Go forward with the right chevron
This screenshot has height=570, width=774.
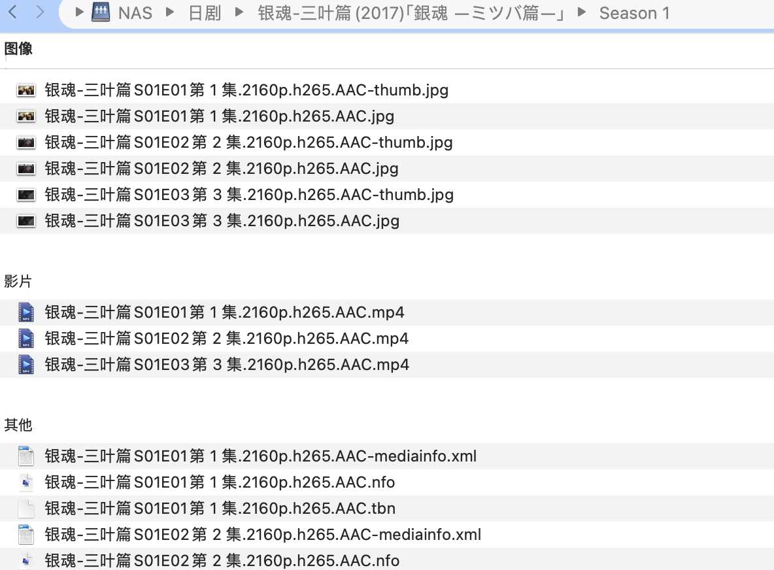[x=41, y=12]
